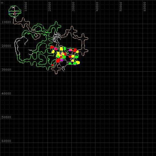
Task: Click the 50000 label on the vertical axis
Action: point(6,117)
